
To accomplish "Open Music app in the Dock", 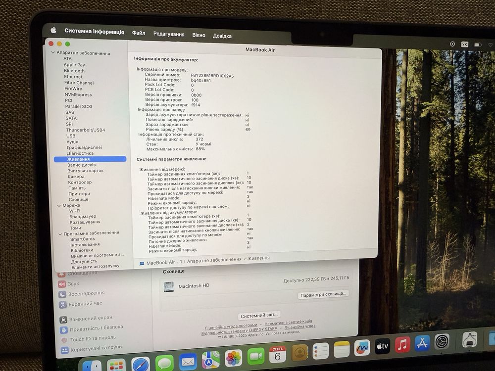I will pos(402,344).
